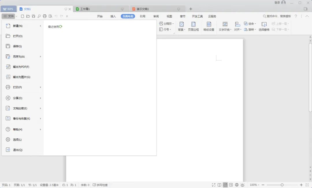Screen dimensions: 312x188
Task: Switch to page layout view icon
Action: [x=225, y=185]
